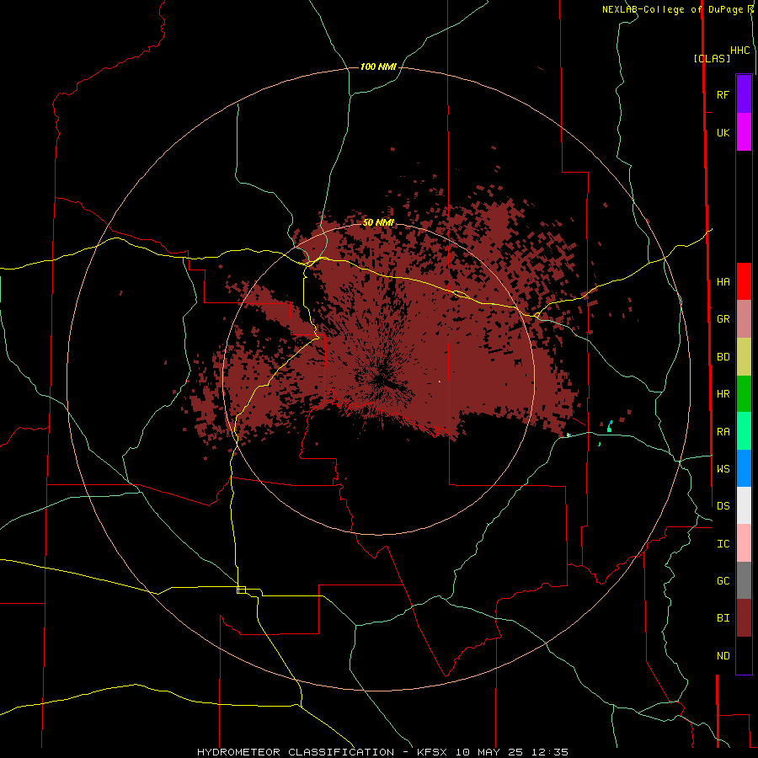Click the gray GC legend swatch
The width and height of the screenshot is (758, 758).
click(744, 580)
